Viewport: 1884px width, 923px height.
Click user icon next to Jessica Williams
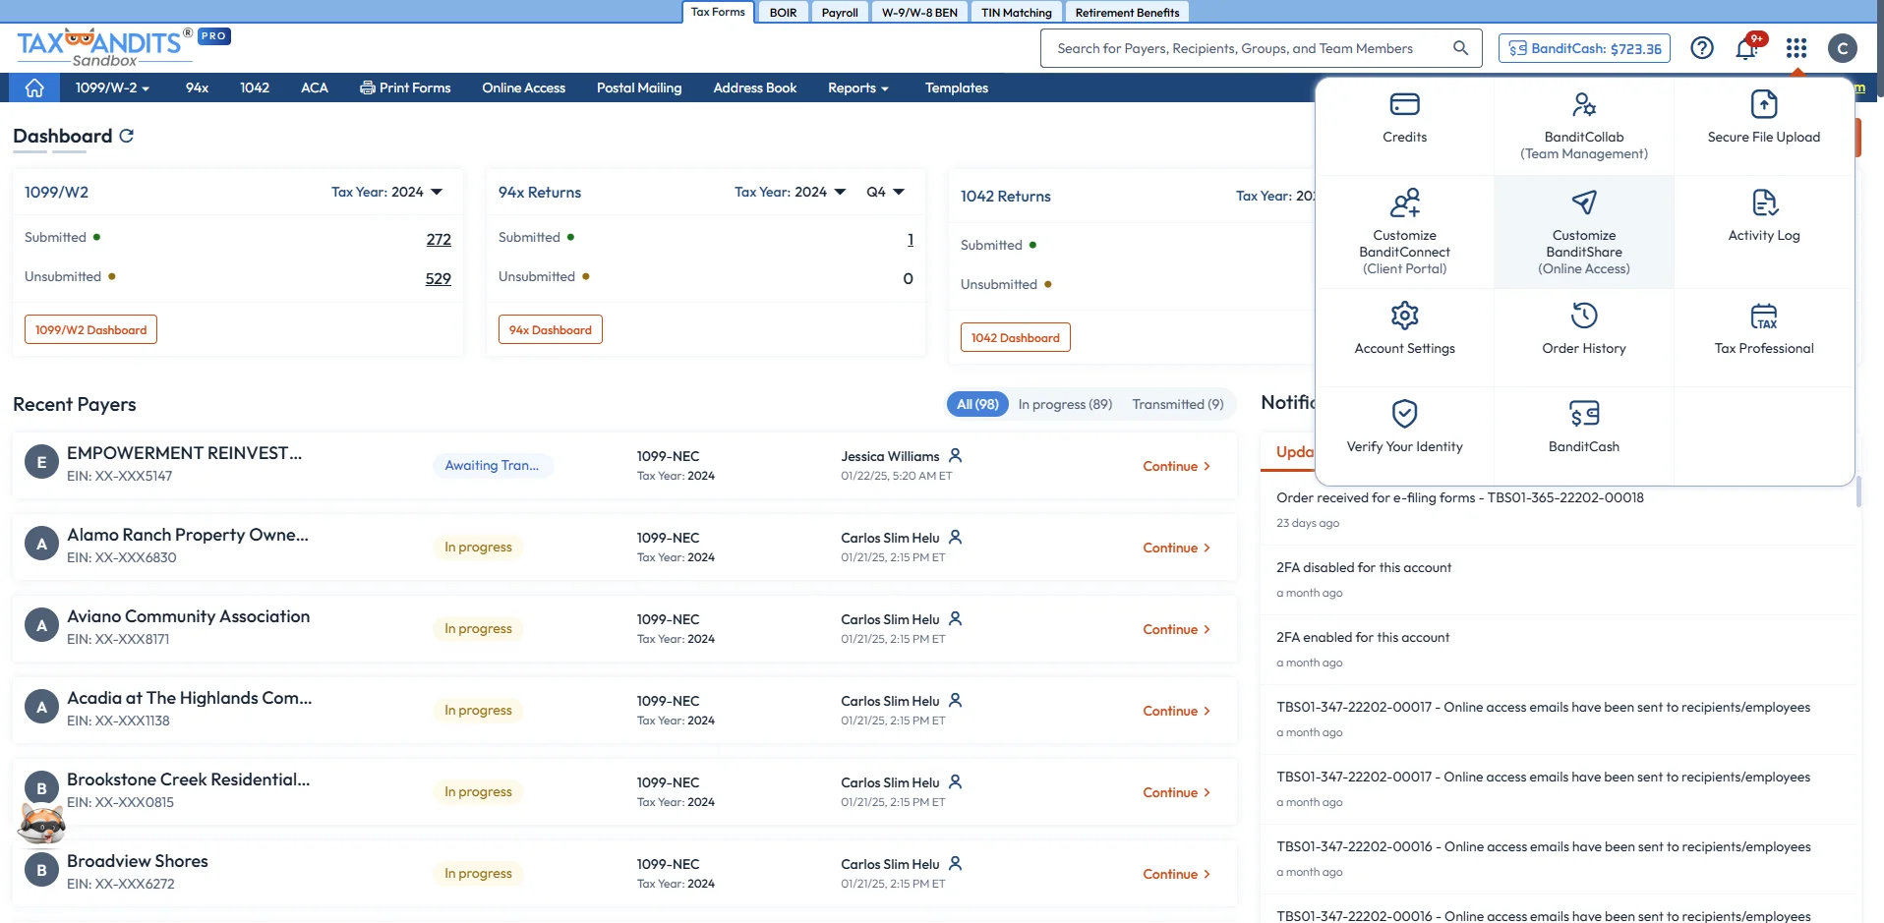[x=955, y=455]
